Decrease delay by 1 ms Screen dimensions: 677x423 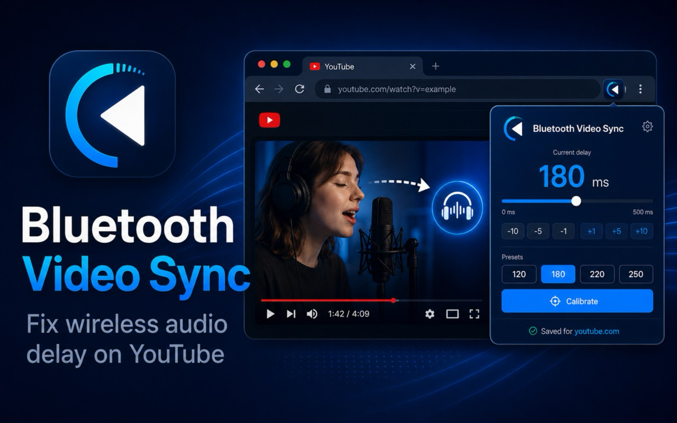point(563,231)
